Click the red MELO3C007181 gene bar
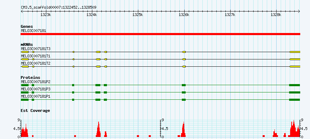 coord(160,34)
